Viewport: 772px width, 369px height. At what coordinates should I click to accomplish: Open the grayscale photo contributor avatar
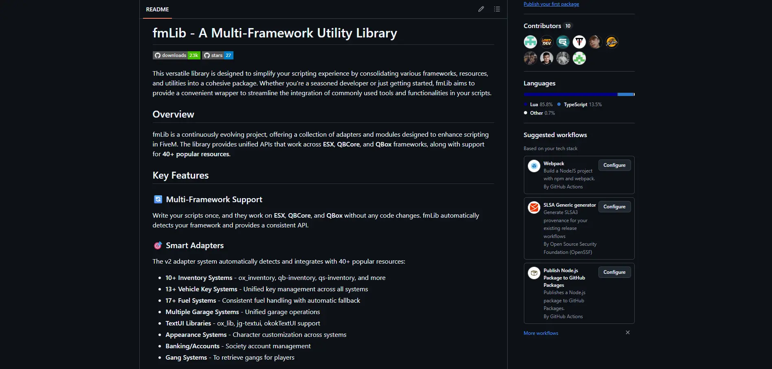563,58
